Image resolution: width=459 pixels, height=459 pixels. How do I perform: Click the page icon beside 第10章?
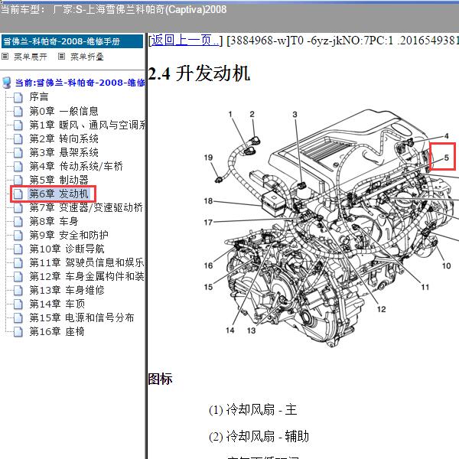(18, 249)
